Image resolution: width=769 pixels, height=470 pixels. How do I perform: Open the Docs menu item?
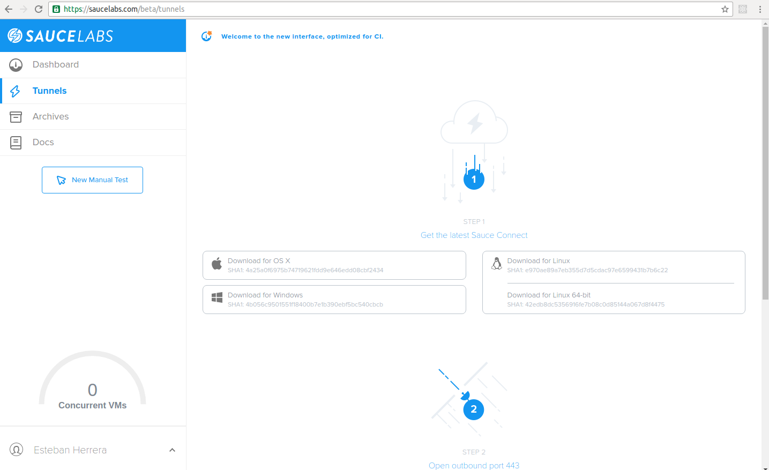93,143
